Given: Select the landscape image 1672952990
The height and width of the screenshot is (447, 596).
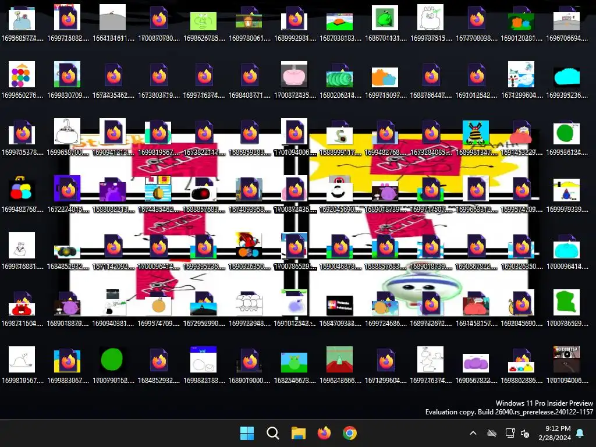Looking at the screenshot, I should [204, 308].
